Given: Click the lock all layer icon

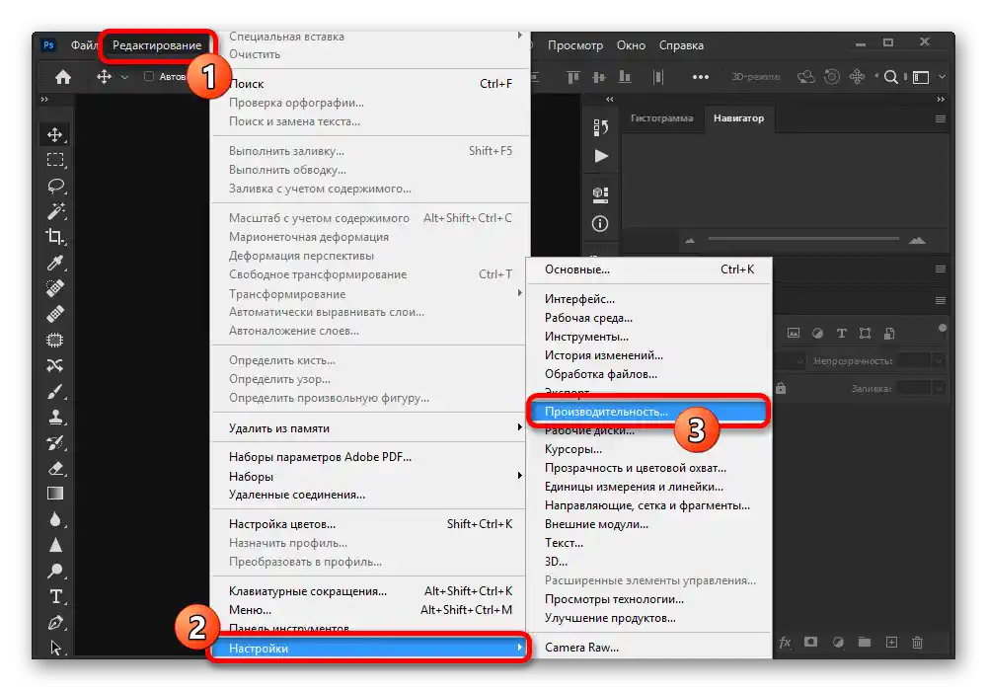Looking at the screenshot, I should [x=781, y=388].
